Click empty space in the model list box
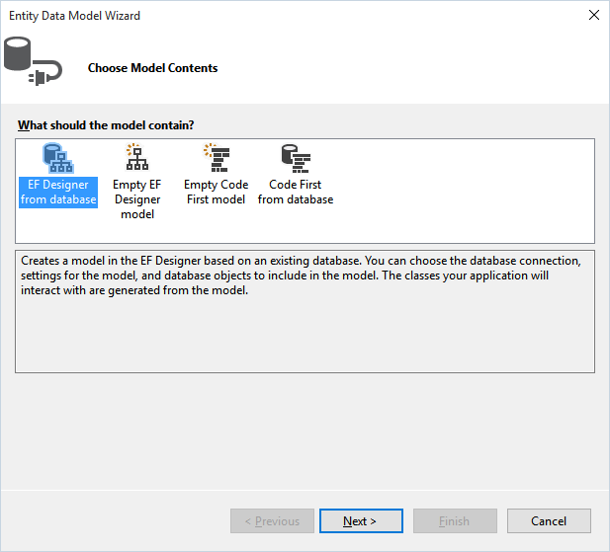 click(463, 191)
